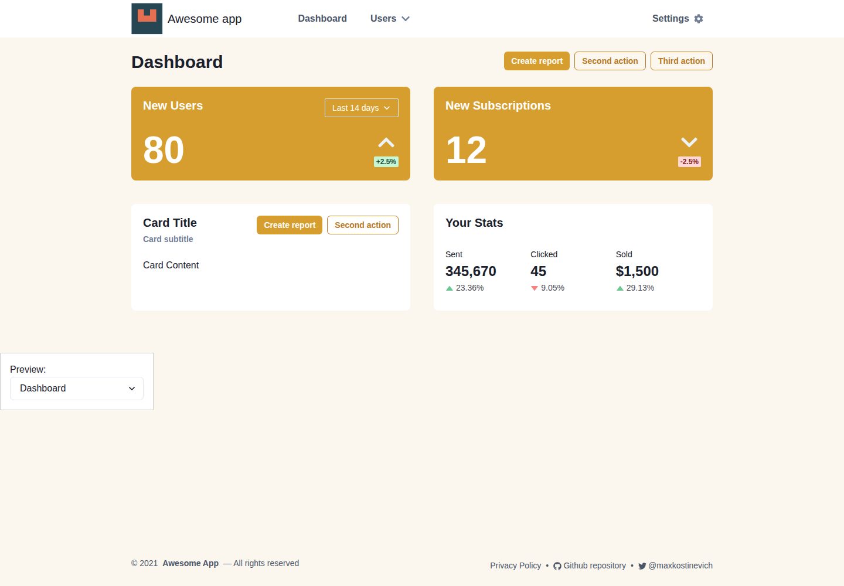
Task: Click the red down triangle under Clicked
Action: tap(535, 288)
